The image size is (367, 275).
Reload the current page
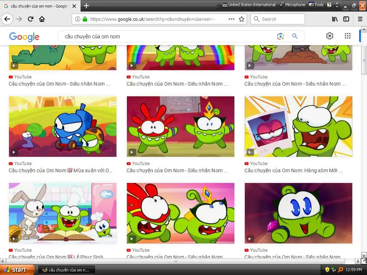tap(30, 19)
